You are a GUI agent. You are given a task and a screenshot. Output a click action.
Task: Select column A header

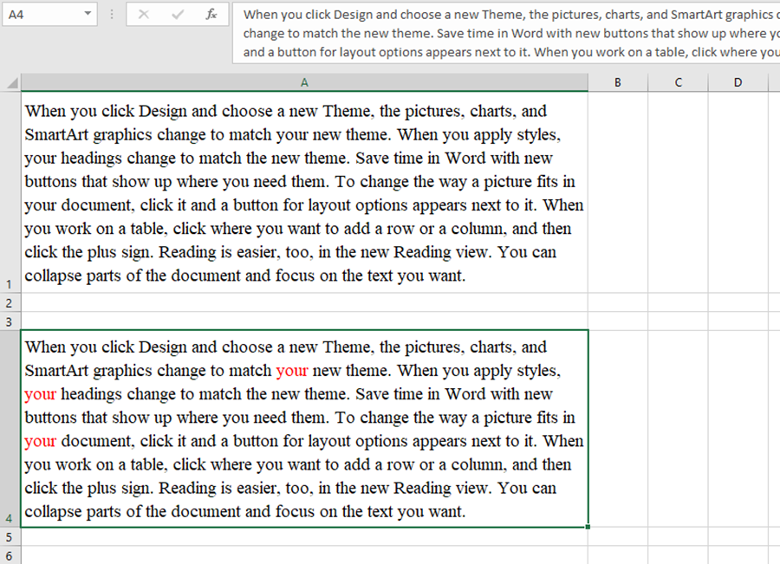[304, 82]
